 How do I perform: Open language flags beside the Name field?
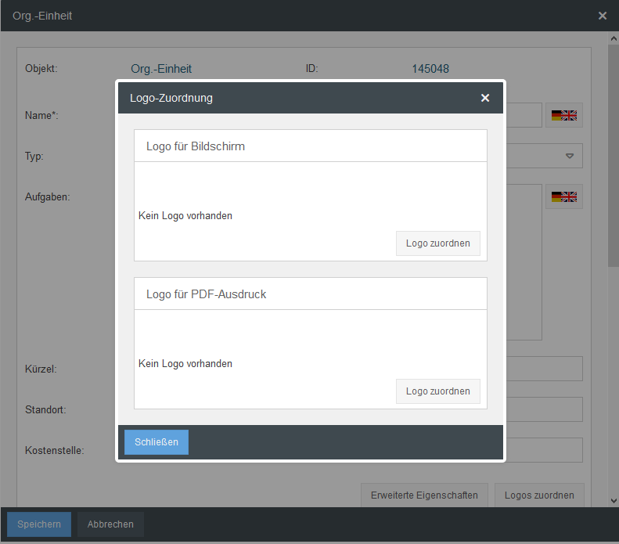pos(563,115)
